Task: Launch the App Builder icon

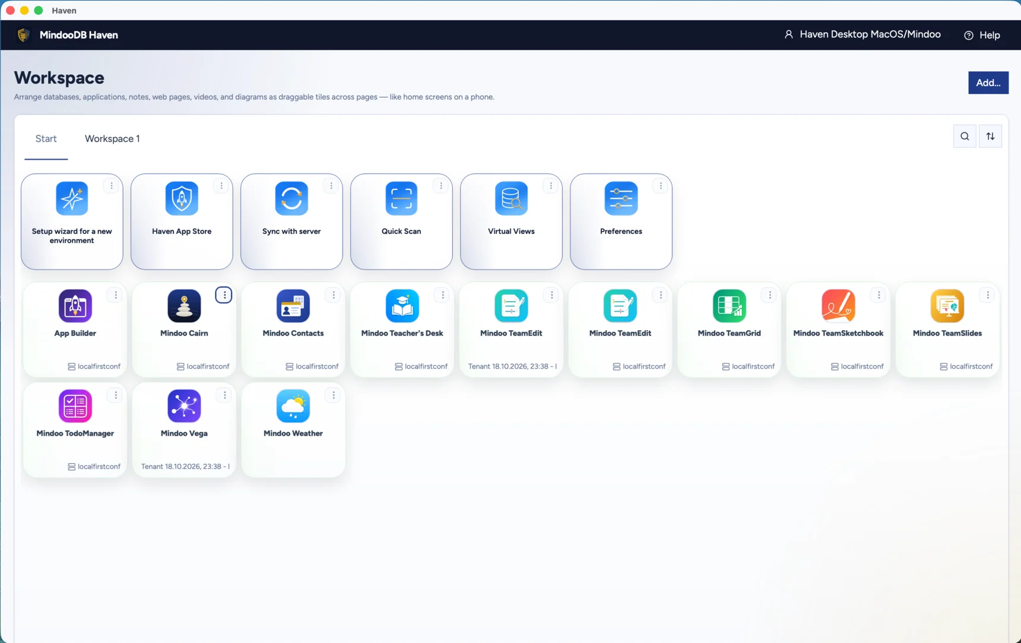Action: 75,306
